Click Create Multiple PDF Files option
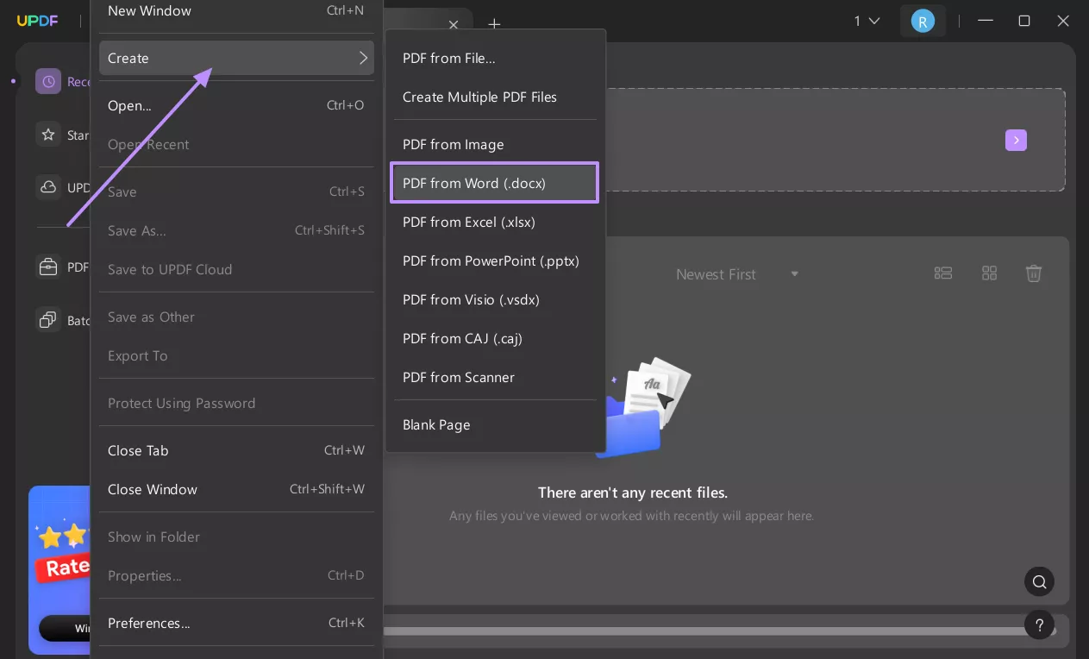Screen dimensions: 1089x659 pos(479,97)
